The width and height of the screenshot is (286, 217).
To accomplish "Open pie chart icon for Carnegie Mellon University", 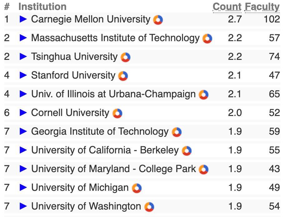I will click(x=158, y=20).
